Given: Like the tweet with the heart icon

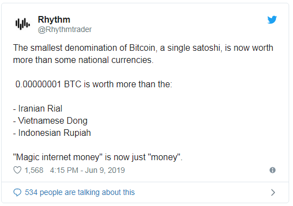Looking at the screenshot, I should click(17, 170).
